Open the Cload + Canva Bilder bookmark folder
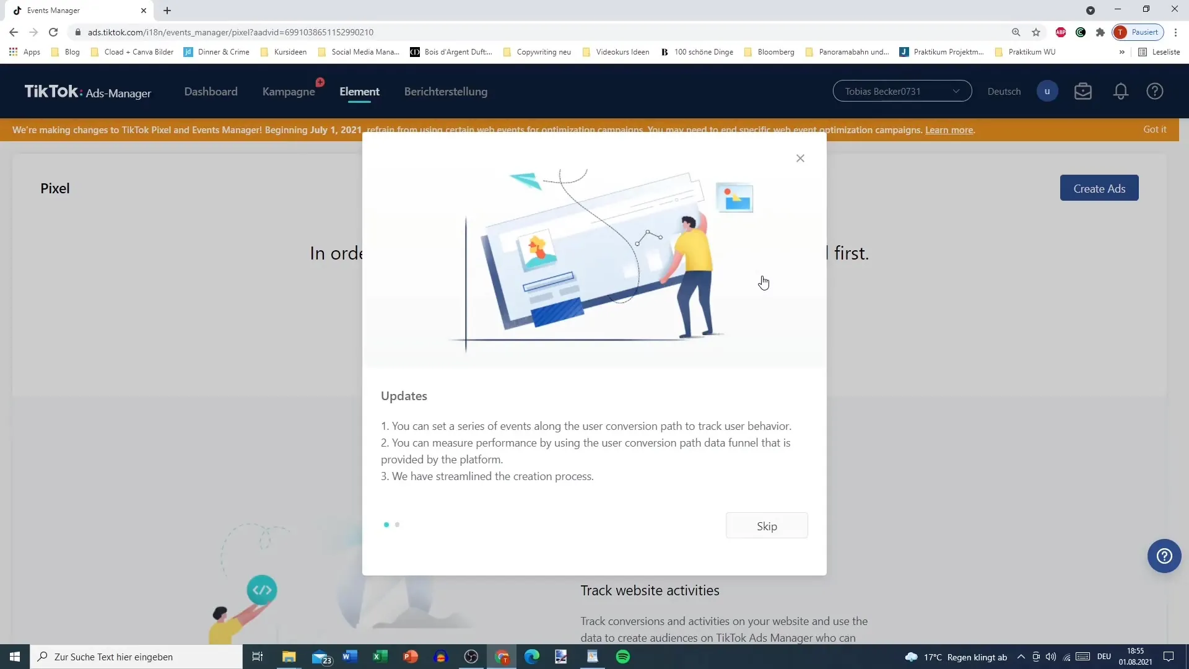Screen dimensions: 1189x669 pos(132,52)
